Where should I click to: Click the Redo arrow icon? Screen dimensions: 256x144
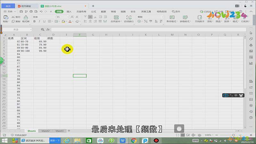point(46,12)
